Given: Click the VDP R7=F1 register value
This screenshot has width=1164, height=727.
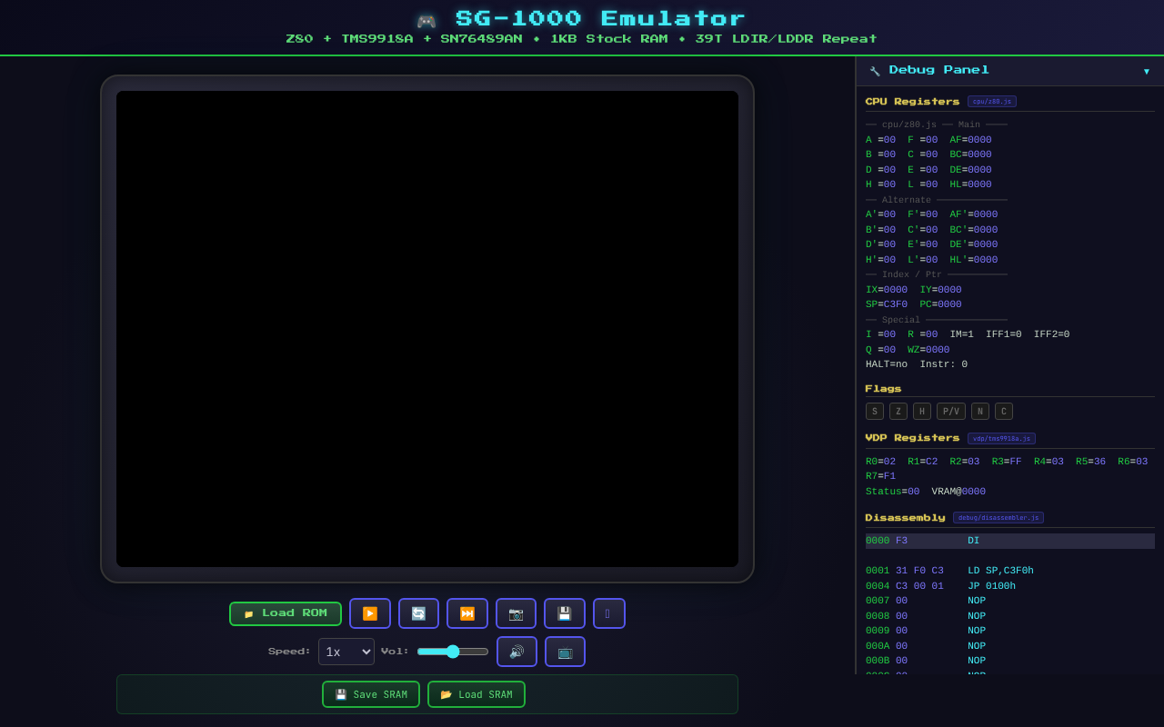Looking at the screenshot, I should (880, 476).
